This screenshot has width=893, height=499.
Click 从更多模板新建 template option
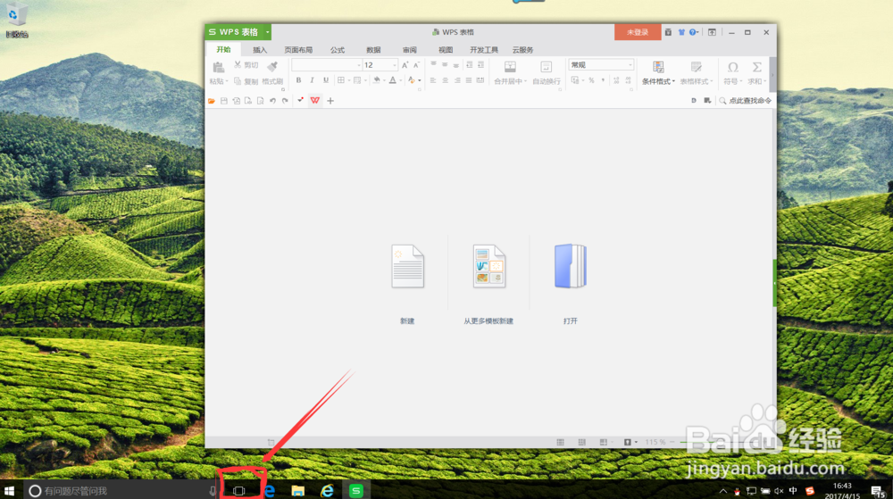pyautogui.click(x=488, y=284)
